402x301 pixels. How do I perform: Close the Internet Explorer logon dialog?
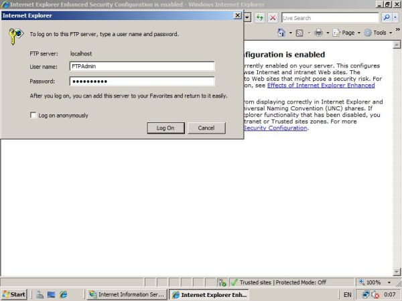238,15
